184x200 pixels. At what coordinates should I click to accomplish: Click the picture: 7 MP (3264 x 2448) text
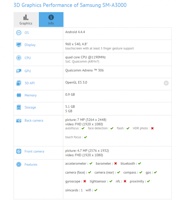86,120
